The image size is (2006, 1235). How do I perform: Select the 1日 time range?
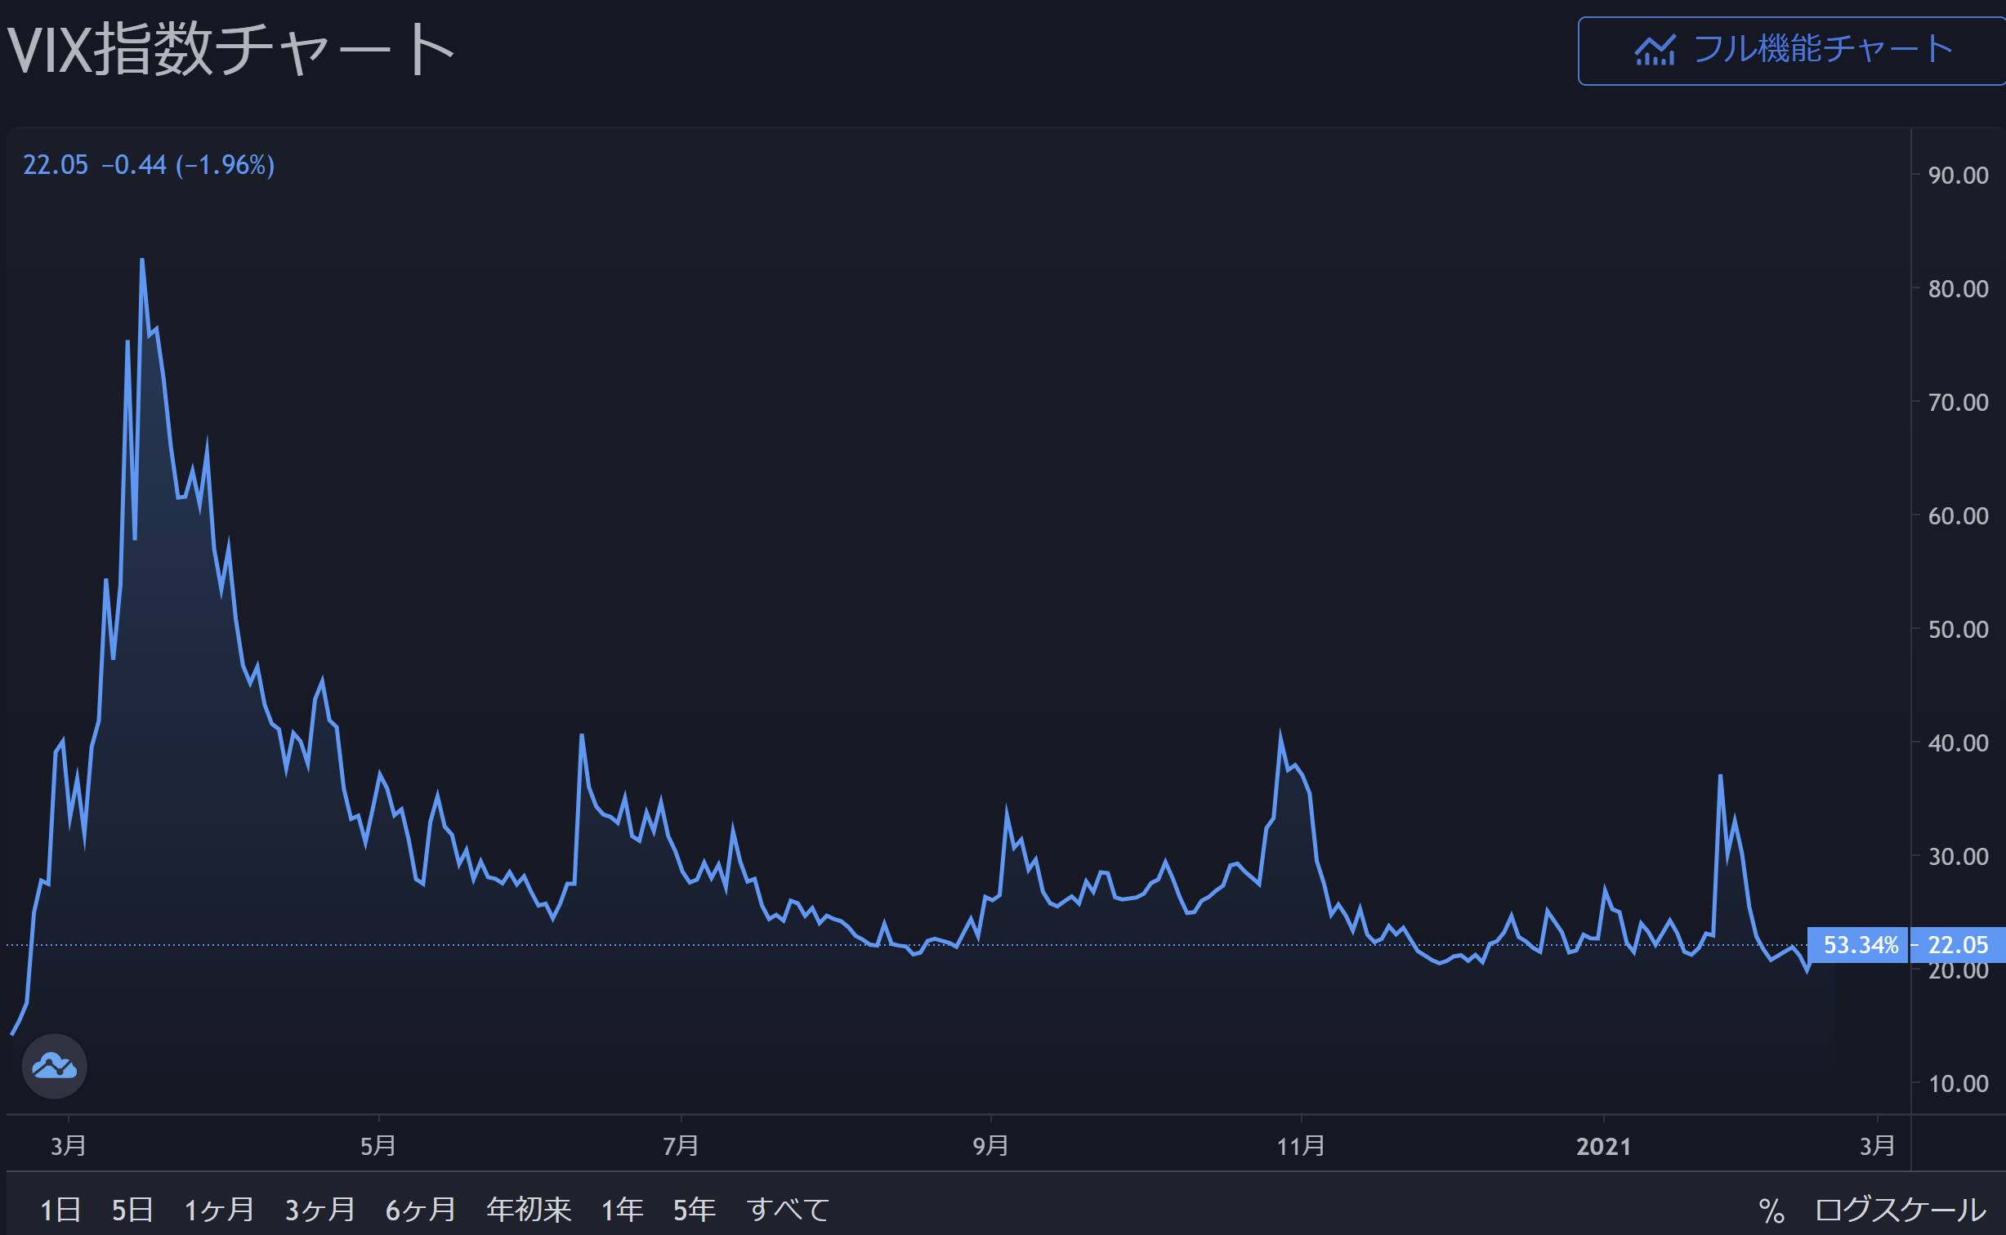60,1210
